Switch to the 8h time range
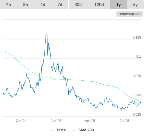 [x=26, y=5]
